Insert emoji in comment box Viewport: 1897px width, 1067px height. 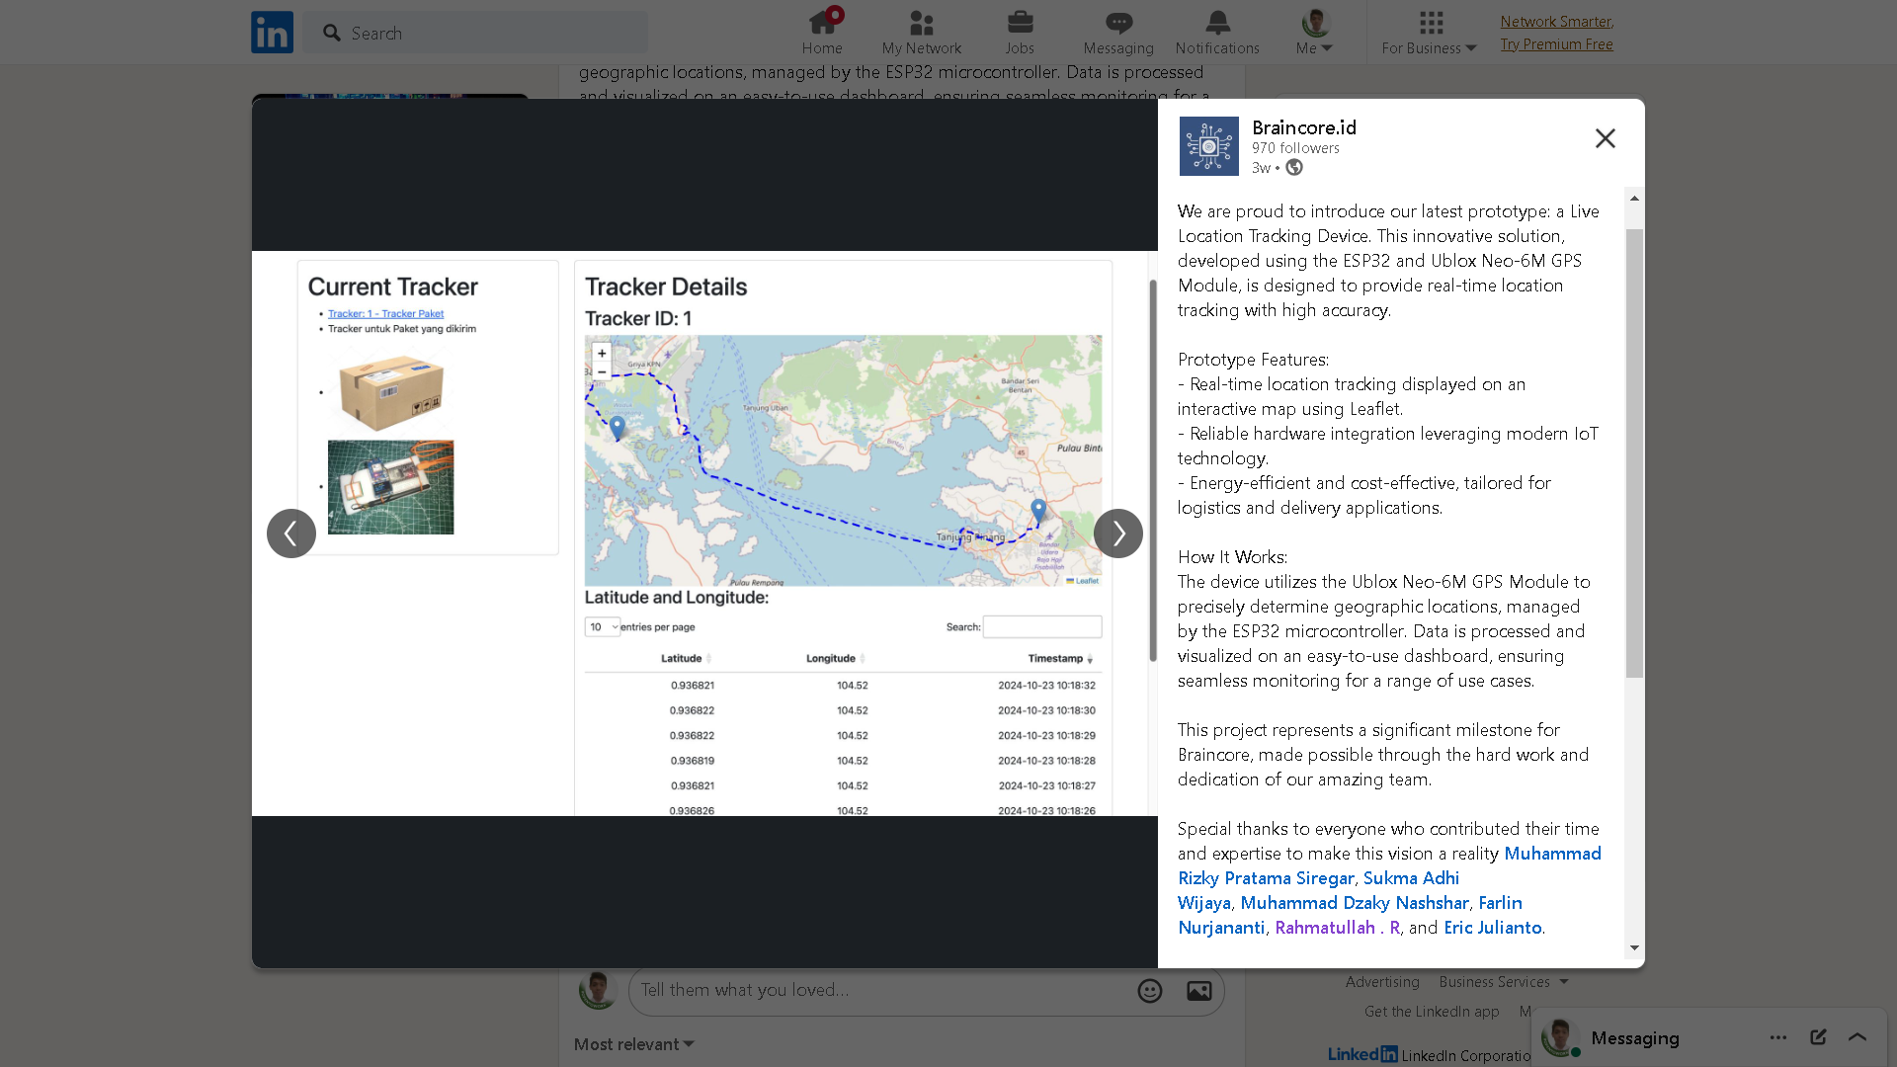(1150, 991)
